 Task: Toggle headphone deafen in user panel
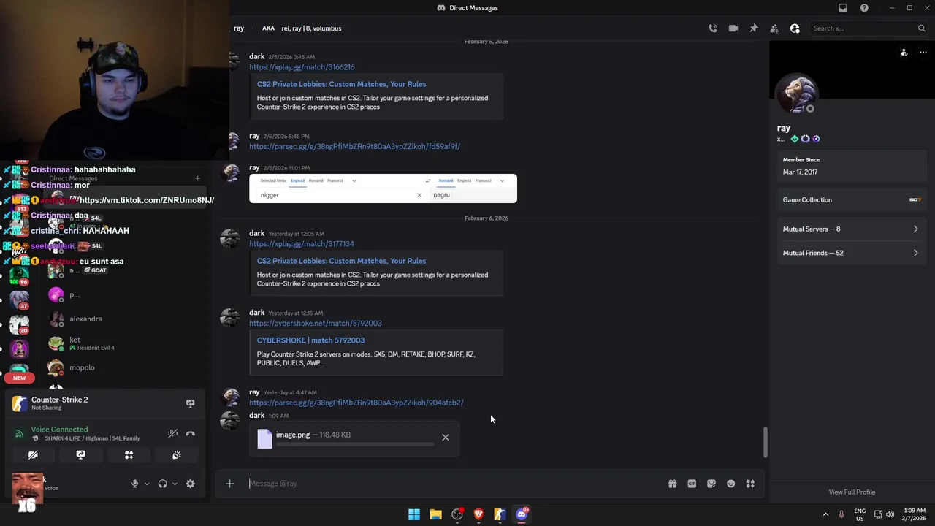coord(162,484)
